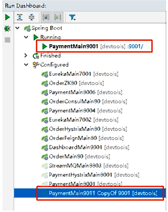Viewport: 168px width, 212px height.
Task: Select the Spring Boot root node label
Action: coord(47,28)
